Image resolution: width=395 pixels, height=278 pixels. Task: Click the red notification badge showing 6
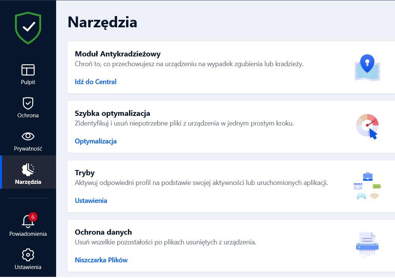point(33,217)
